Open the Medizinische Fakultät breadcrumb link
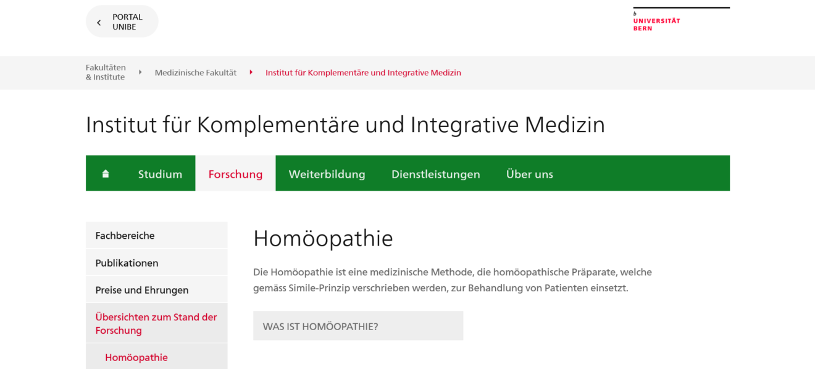Screen dimensions: 815x369 (x=195, y=72)
